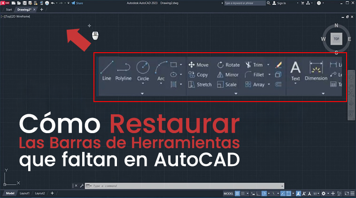Activate the Scale command

pyautogui.click(x=227, y=84)
